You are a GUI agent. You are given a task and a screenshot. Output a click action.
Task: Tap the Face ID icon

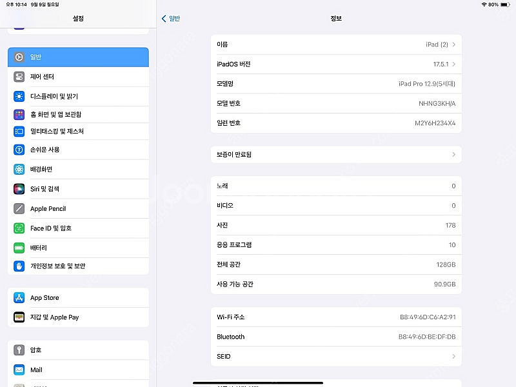click(x=19, y=228)
